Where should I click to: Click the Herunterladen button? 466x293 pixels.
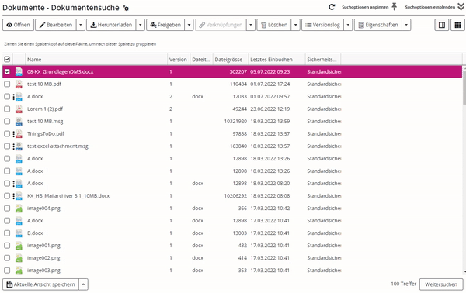pos(111,25)
